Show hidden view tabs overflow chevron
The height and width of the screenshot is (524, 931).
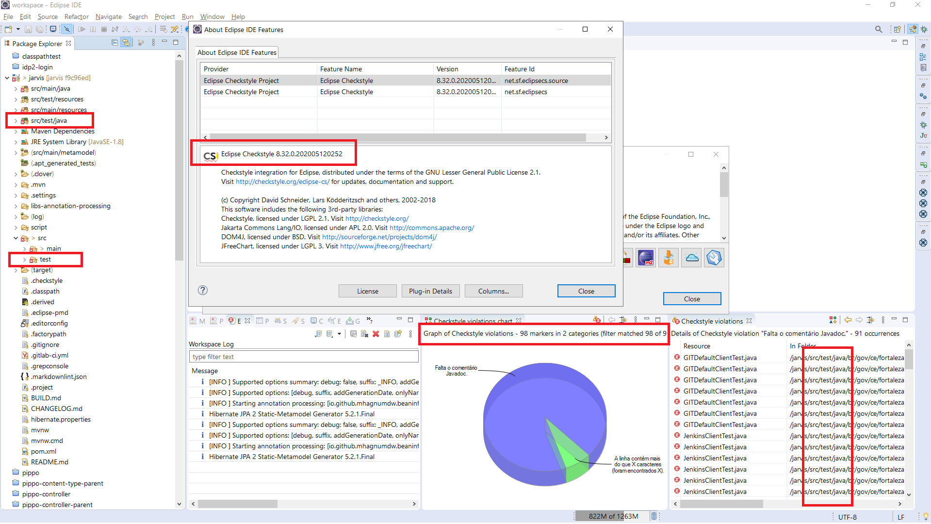(x=369, y=320)
